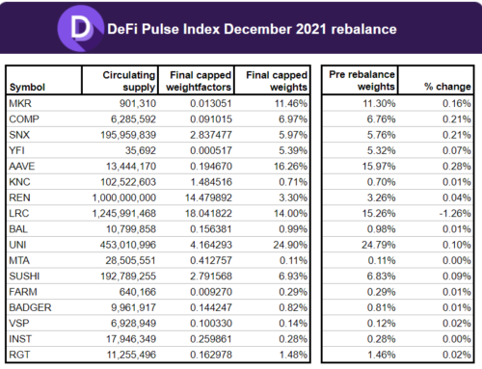The height and width of the screenshot is (369, 482).
Task: Click the MTA symbol cell
Action: click(x=19, y=260)
